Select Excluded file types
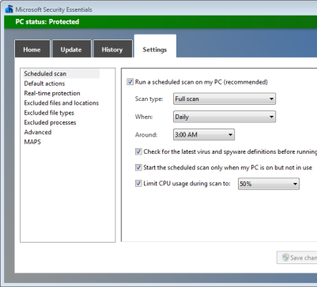 tap(49, 113)
